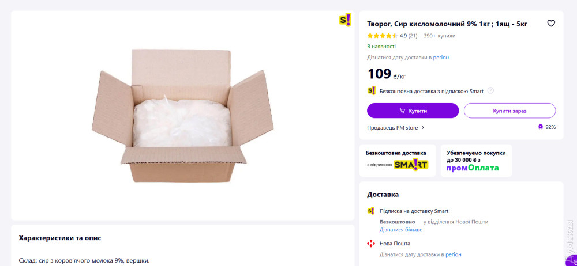Click the Nova Poshta logo icon

pos(371,244)
